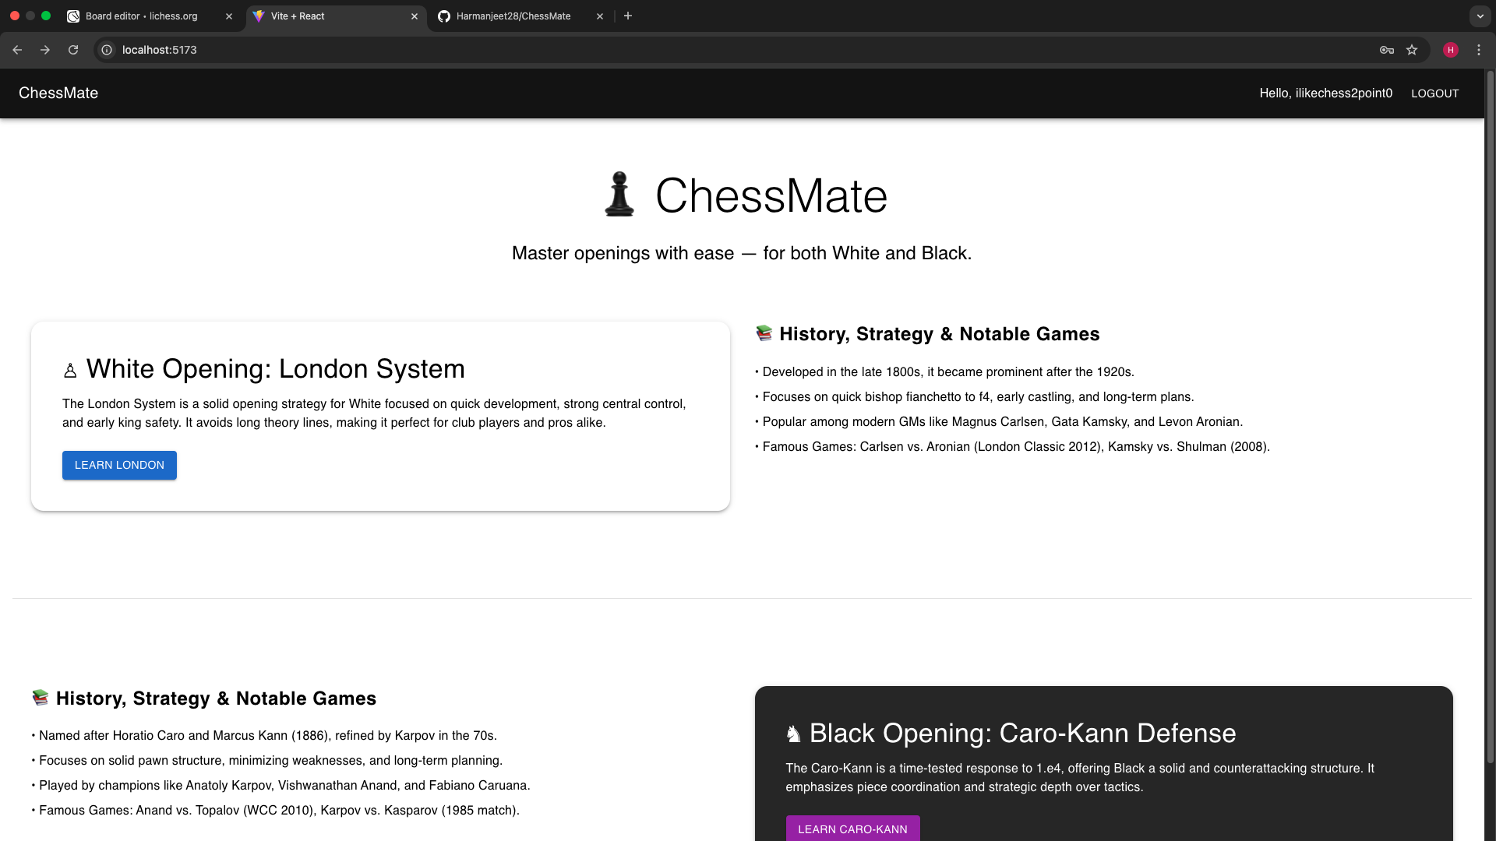Click the Famous Games Anand vs. Topalov bullet
The width and height of the screenshot is (1496, 841).
tap(275, 811)
